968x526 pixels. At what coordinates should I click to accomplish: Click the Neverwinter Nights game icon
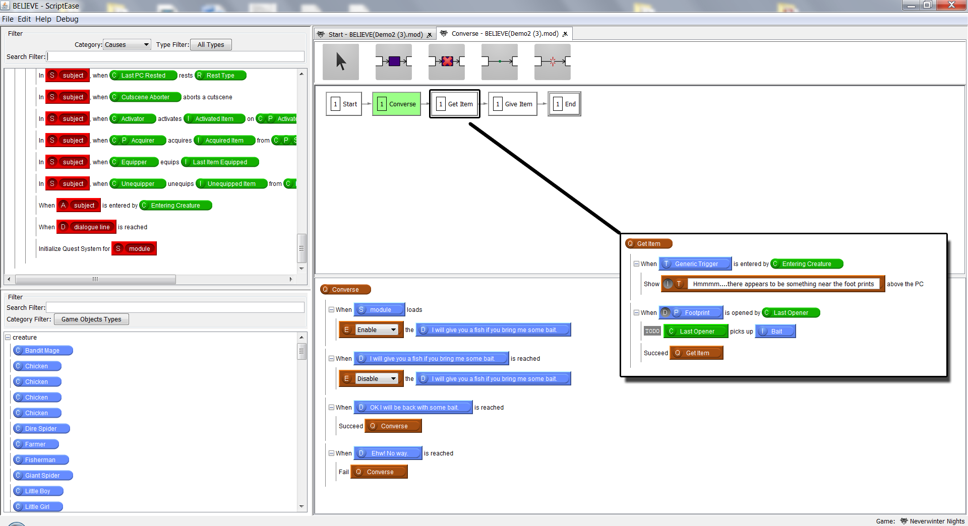[x=904, y=521]
